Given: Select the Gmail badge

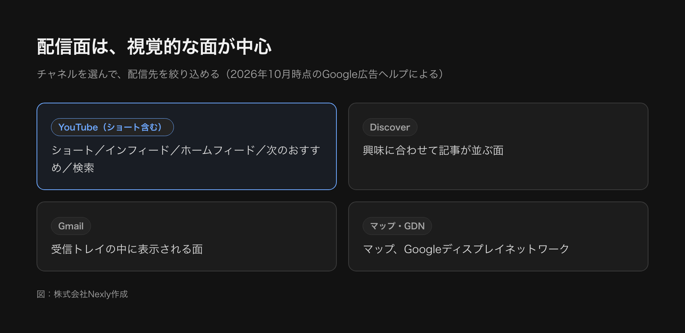Looking at the screenshot, I should [71, 226].
